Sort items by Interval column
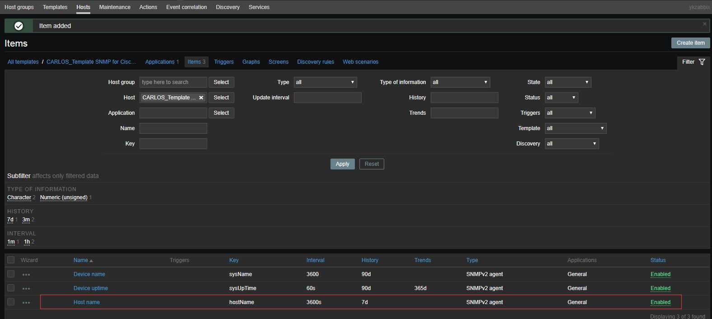 pyautogui.click(x=315, y=260)
